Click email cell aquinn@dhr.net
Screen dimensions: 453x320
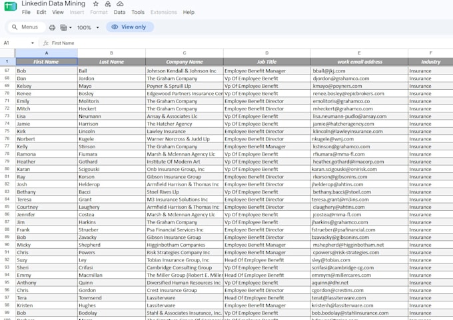pyautogui.click(x=359, y=283)
